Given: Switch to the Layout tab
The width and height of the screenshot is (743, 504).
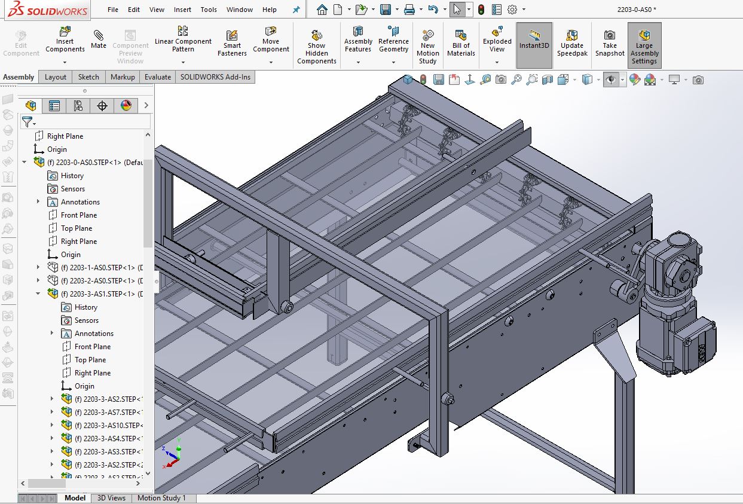Looking at the screenshot, I should tap(56, 77).
